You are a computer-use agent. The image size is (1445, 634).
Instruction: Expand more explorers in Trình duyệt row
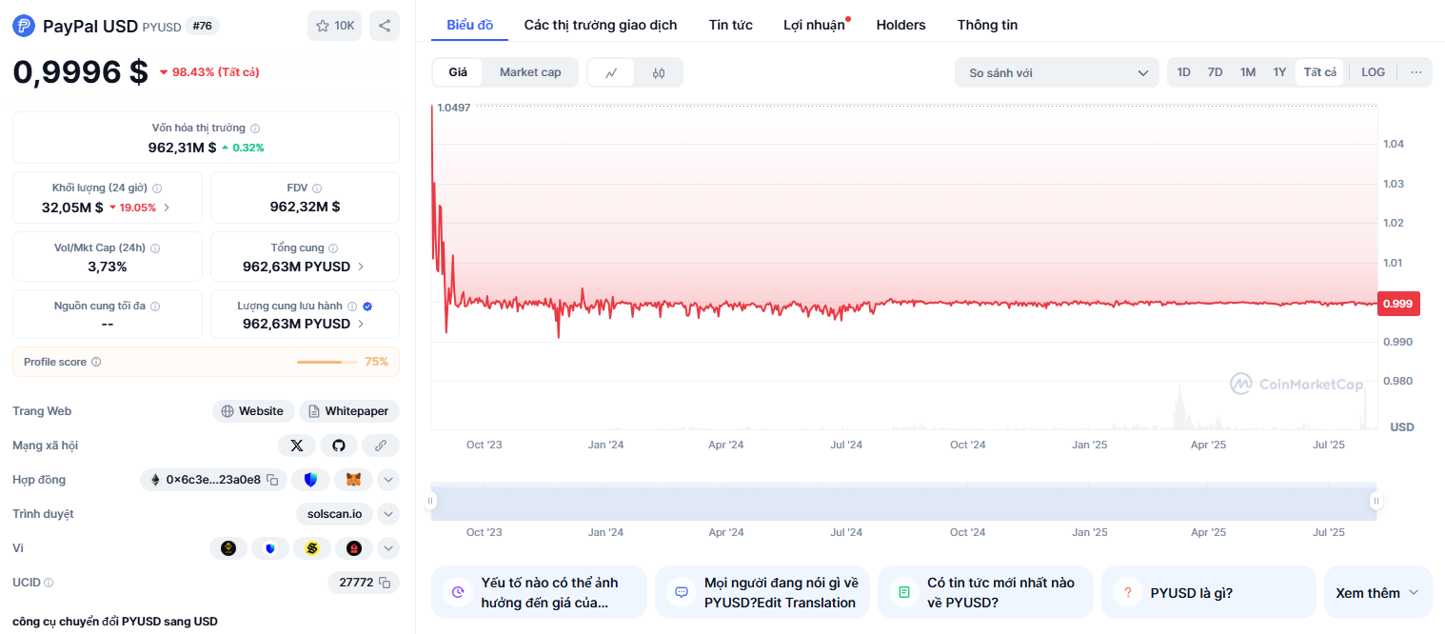[x=388, y=514]
